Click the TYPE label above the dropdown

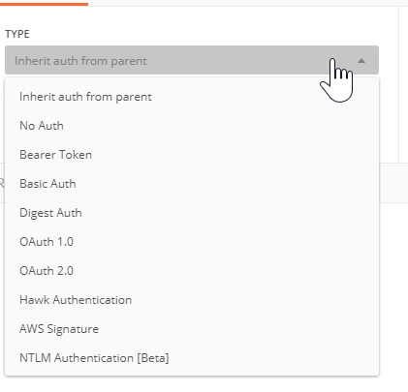17,34
